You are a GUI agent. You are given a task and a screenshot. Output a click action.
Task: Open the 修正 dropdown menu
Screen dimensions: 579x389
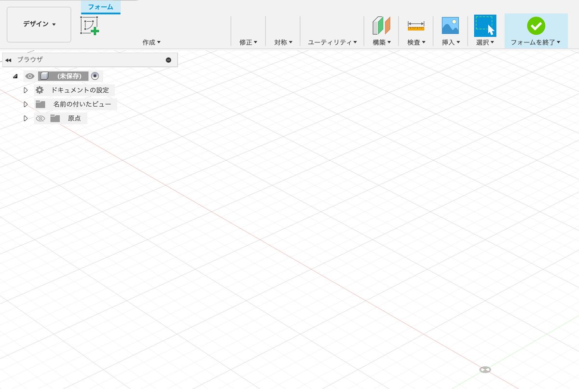[x=248, y=42]
